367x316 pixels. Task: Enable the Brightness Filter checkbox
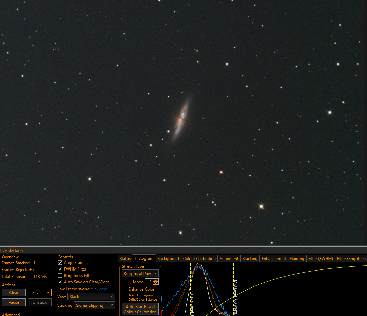coord(60,276)
